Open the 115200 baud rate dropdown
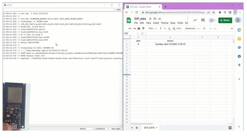The image size is (247, 138). 101,129
